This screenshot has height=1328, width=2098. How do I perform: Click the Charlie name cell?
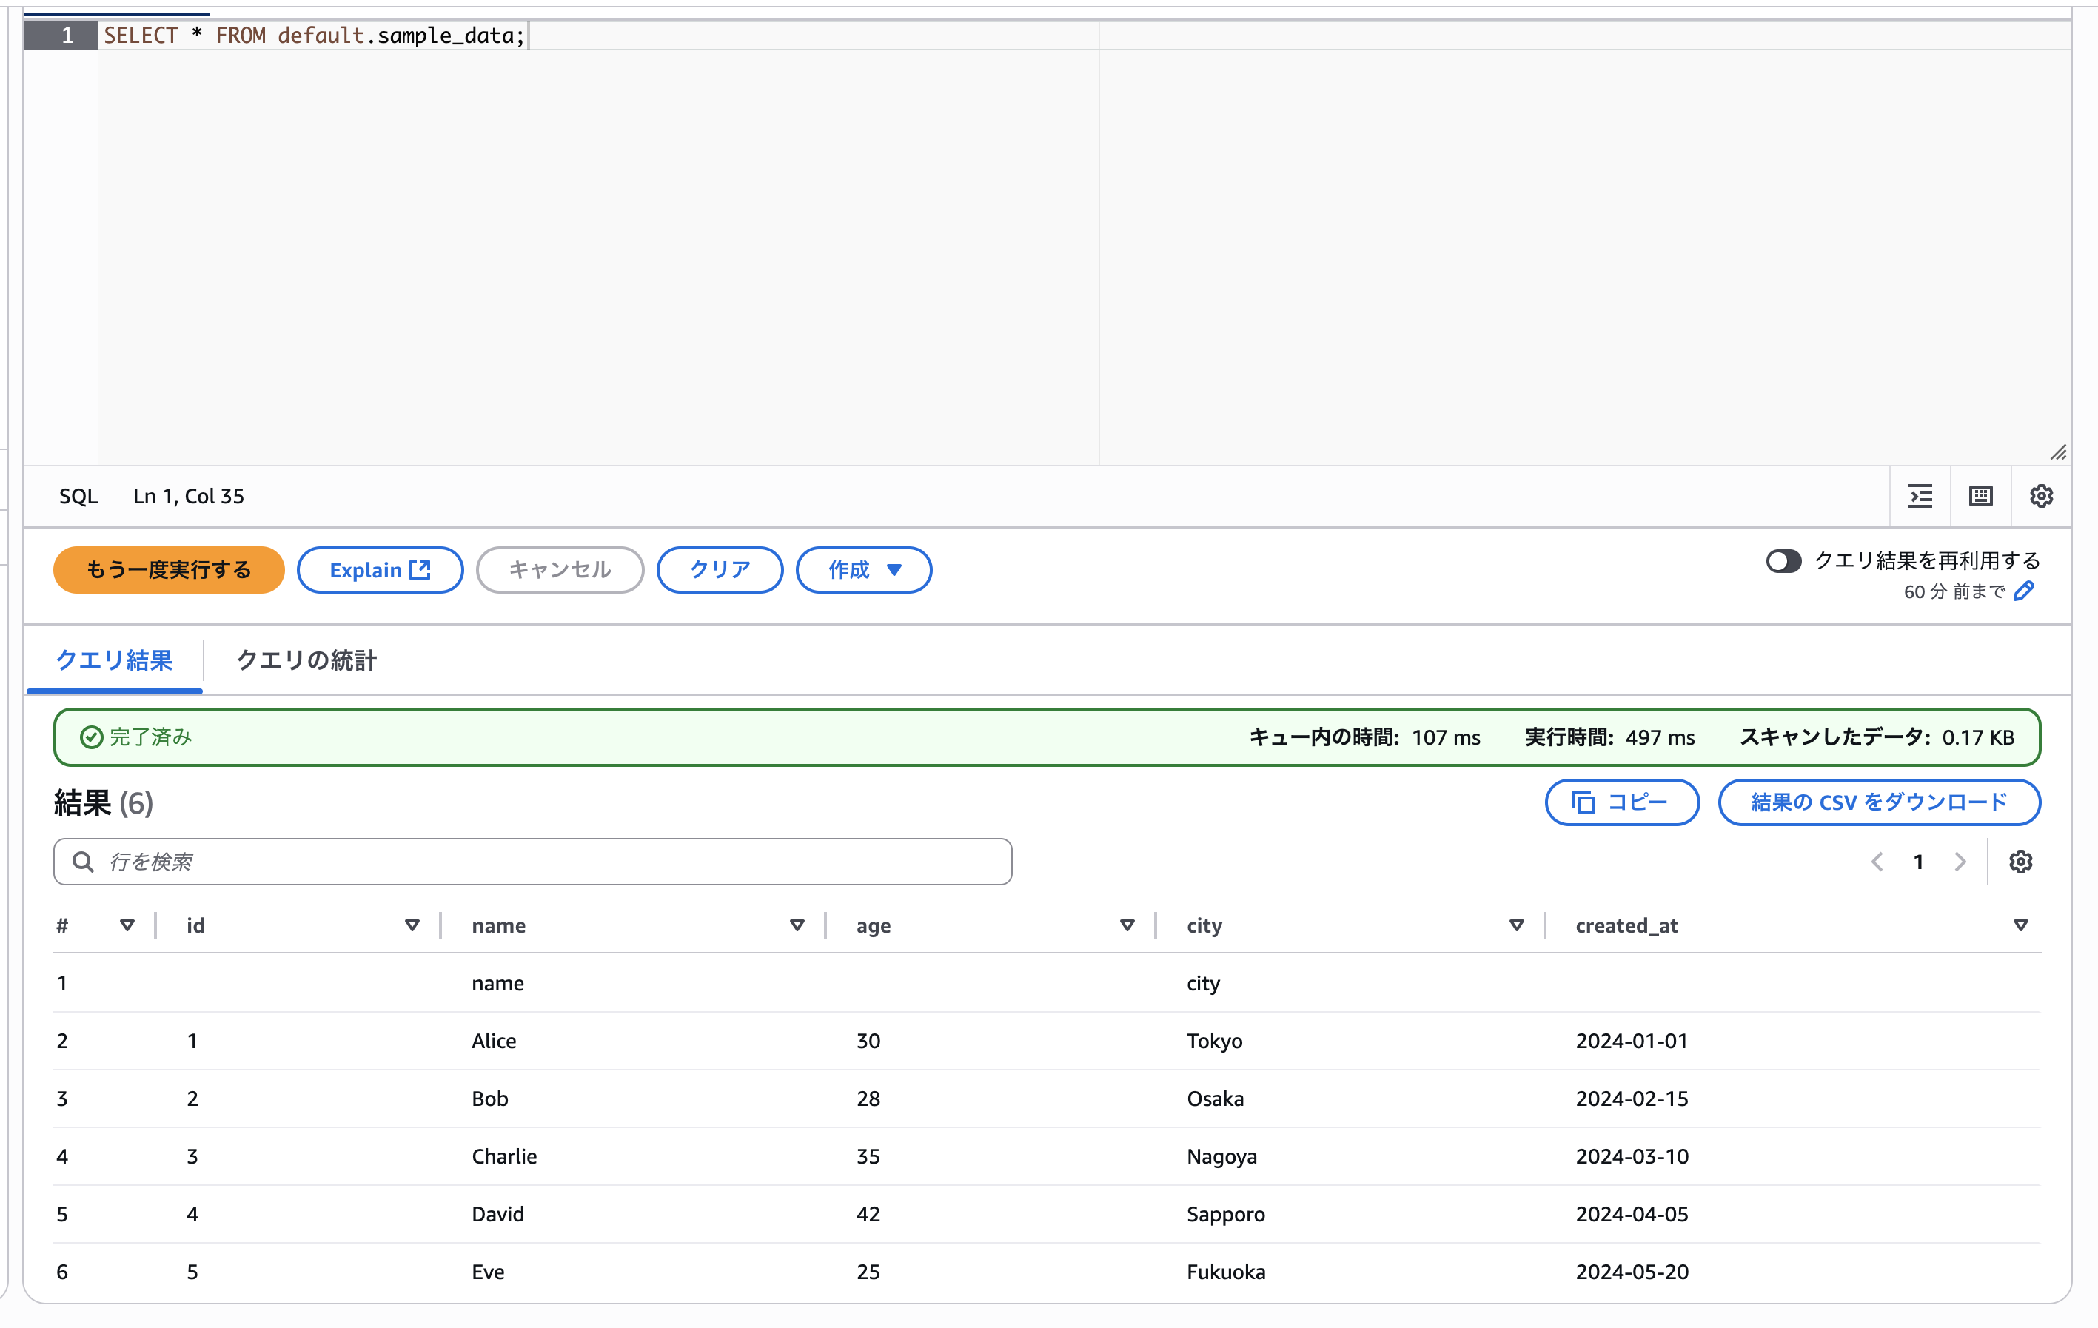tap(504, 1156)
